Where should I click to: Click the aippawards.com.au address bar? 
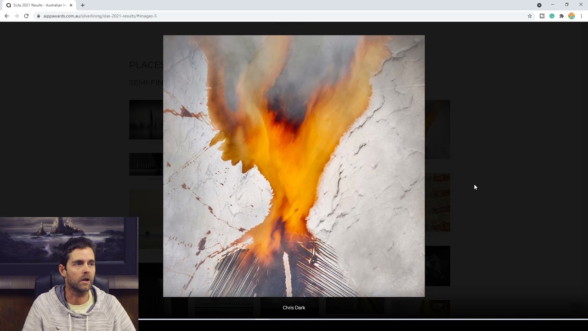[280, 16]
